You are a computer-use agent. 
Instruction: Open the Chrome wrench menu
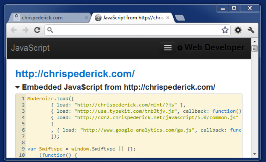pyautogui.click(x=251, y=30)
